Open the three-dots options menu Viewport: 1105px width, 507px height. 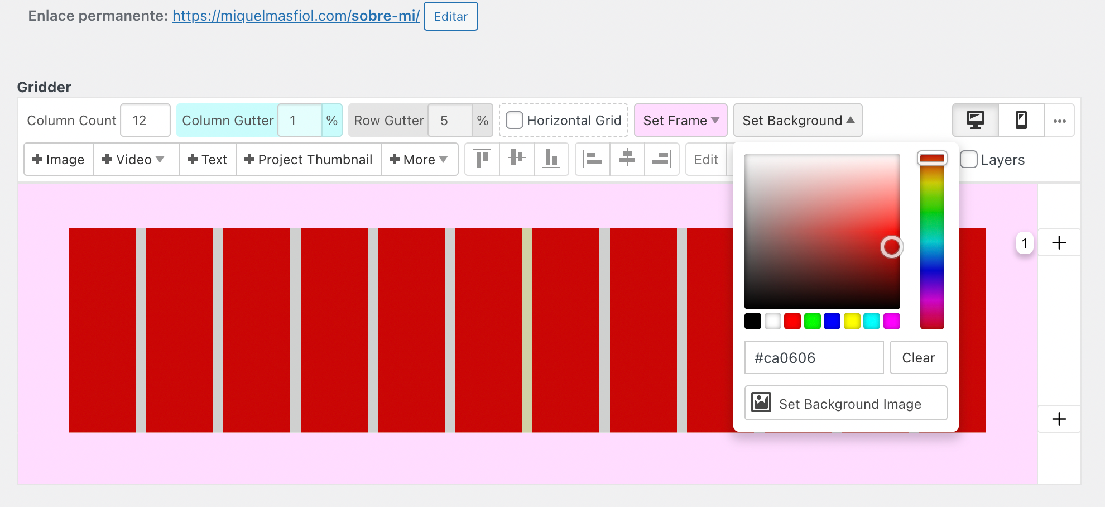1059,121
